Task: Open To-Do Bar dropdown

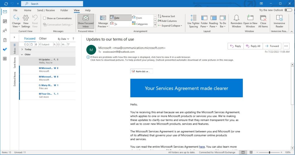Action: [223, 21]
